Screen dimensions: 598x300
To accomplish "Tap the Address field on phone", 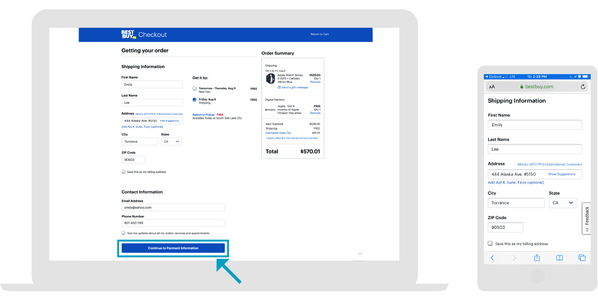I will pos(535,174).
